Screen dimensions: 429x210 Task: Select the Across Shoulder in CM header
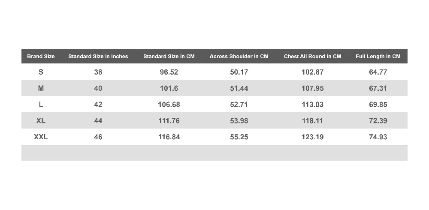239,56
